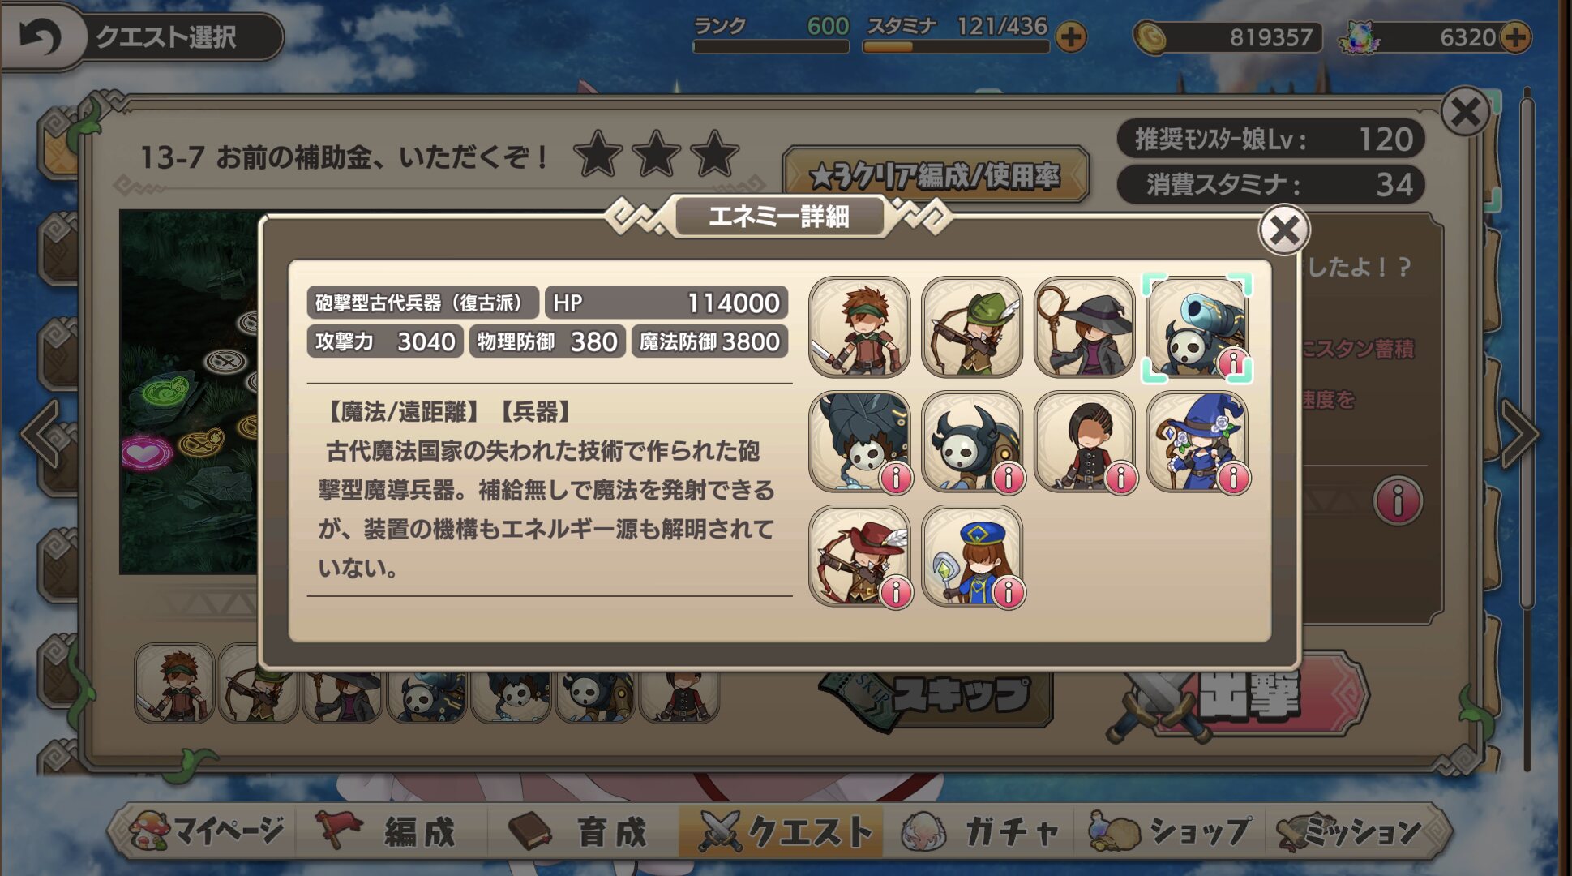The image size is (1572, 876).
Task: Select the black-hat mage with staff enemy
Action: tap(1085, 327)
